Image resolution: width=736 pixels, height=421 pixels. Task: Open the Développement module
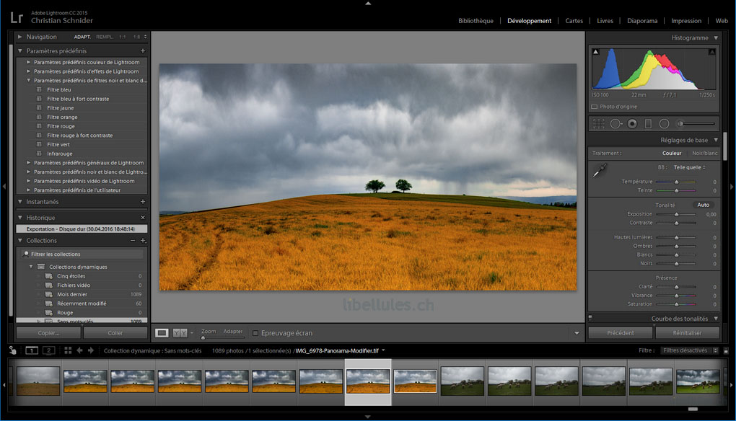pyautogui.click(x=529, y=21)
